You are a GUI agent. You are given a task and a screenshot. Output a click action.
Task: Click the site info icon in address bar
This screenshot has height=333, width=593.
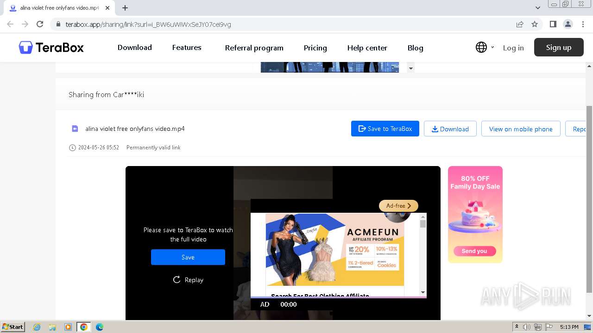(x=58, y=24)
